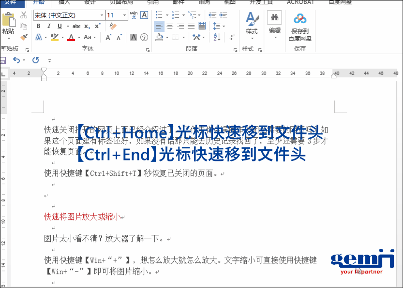Select the Change Case (Aa) icon
Viewport: 403px width, 288px height.
pyautogui.click(x=87, y=37)
